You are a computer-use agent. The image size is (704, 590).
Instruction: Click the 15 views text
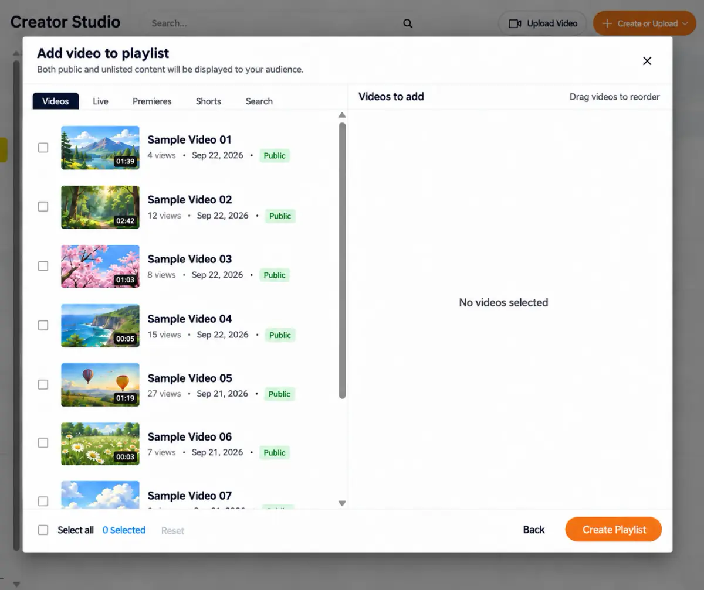(164, 335)
